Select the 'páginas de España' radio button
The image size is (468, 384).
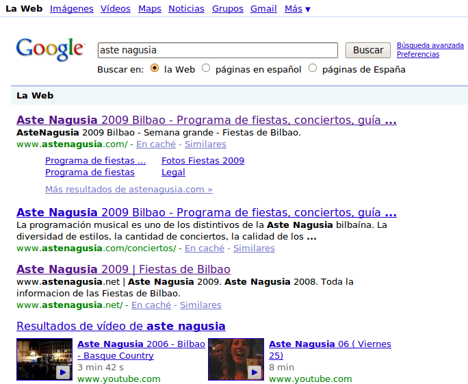tap(313, 68)
